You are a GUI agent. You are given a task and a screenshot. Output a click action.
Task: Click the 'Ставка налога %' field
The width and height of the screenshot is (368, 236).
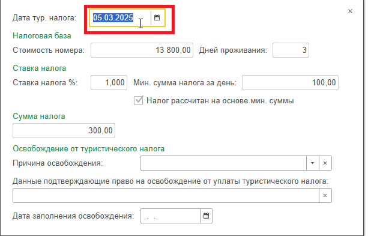click(x=109, y=82)
